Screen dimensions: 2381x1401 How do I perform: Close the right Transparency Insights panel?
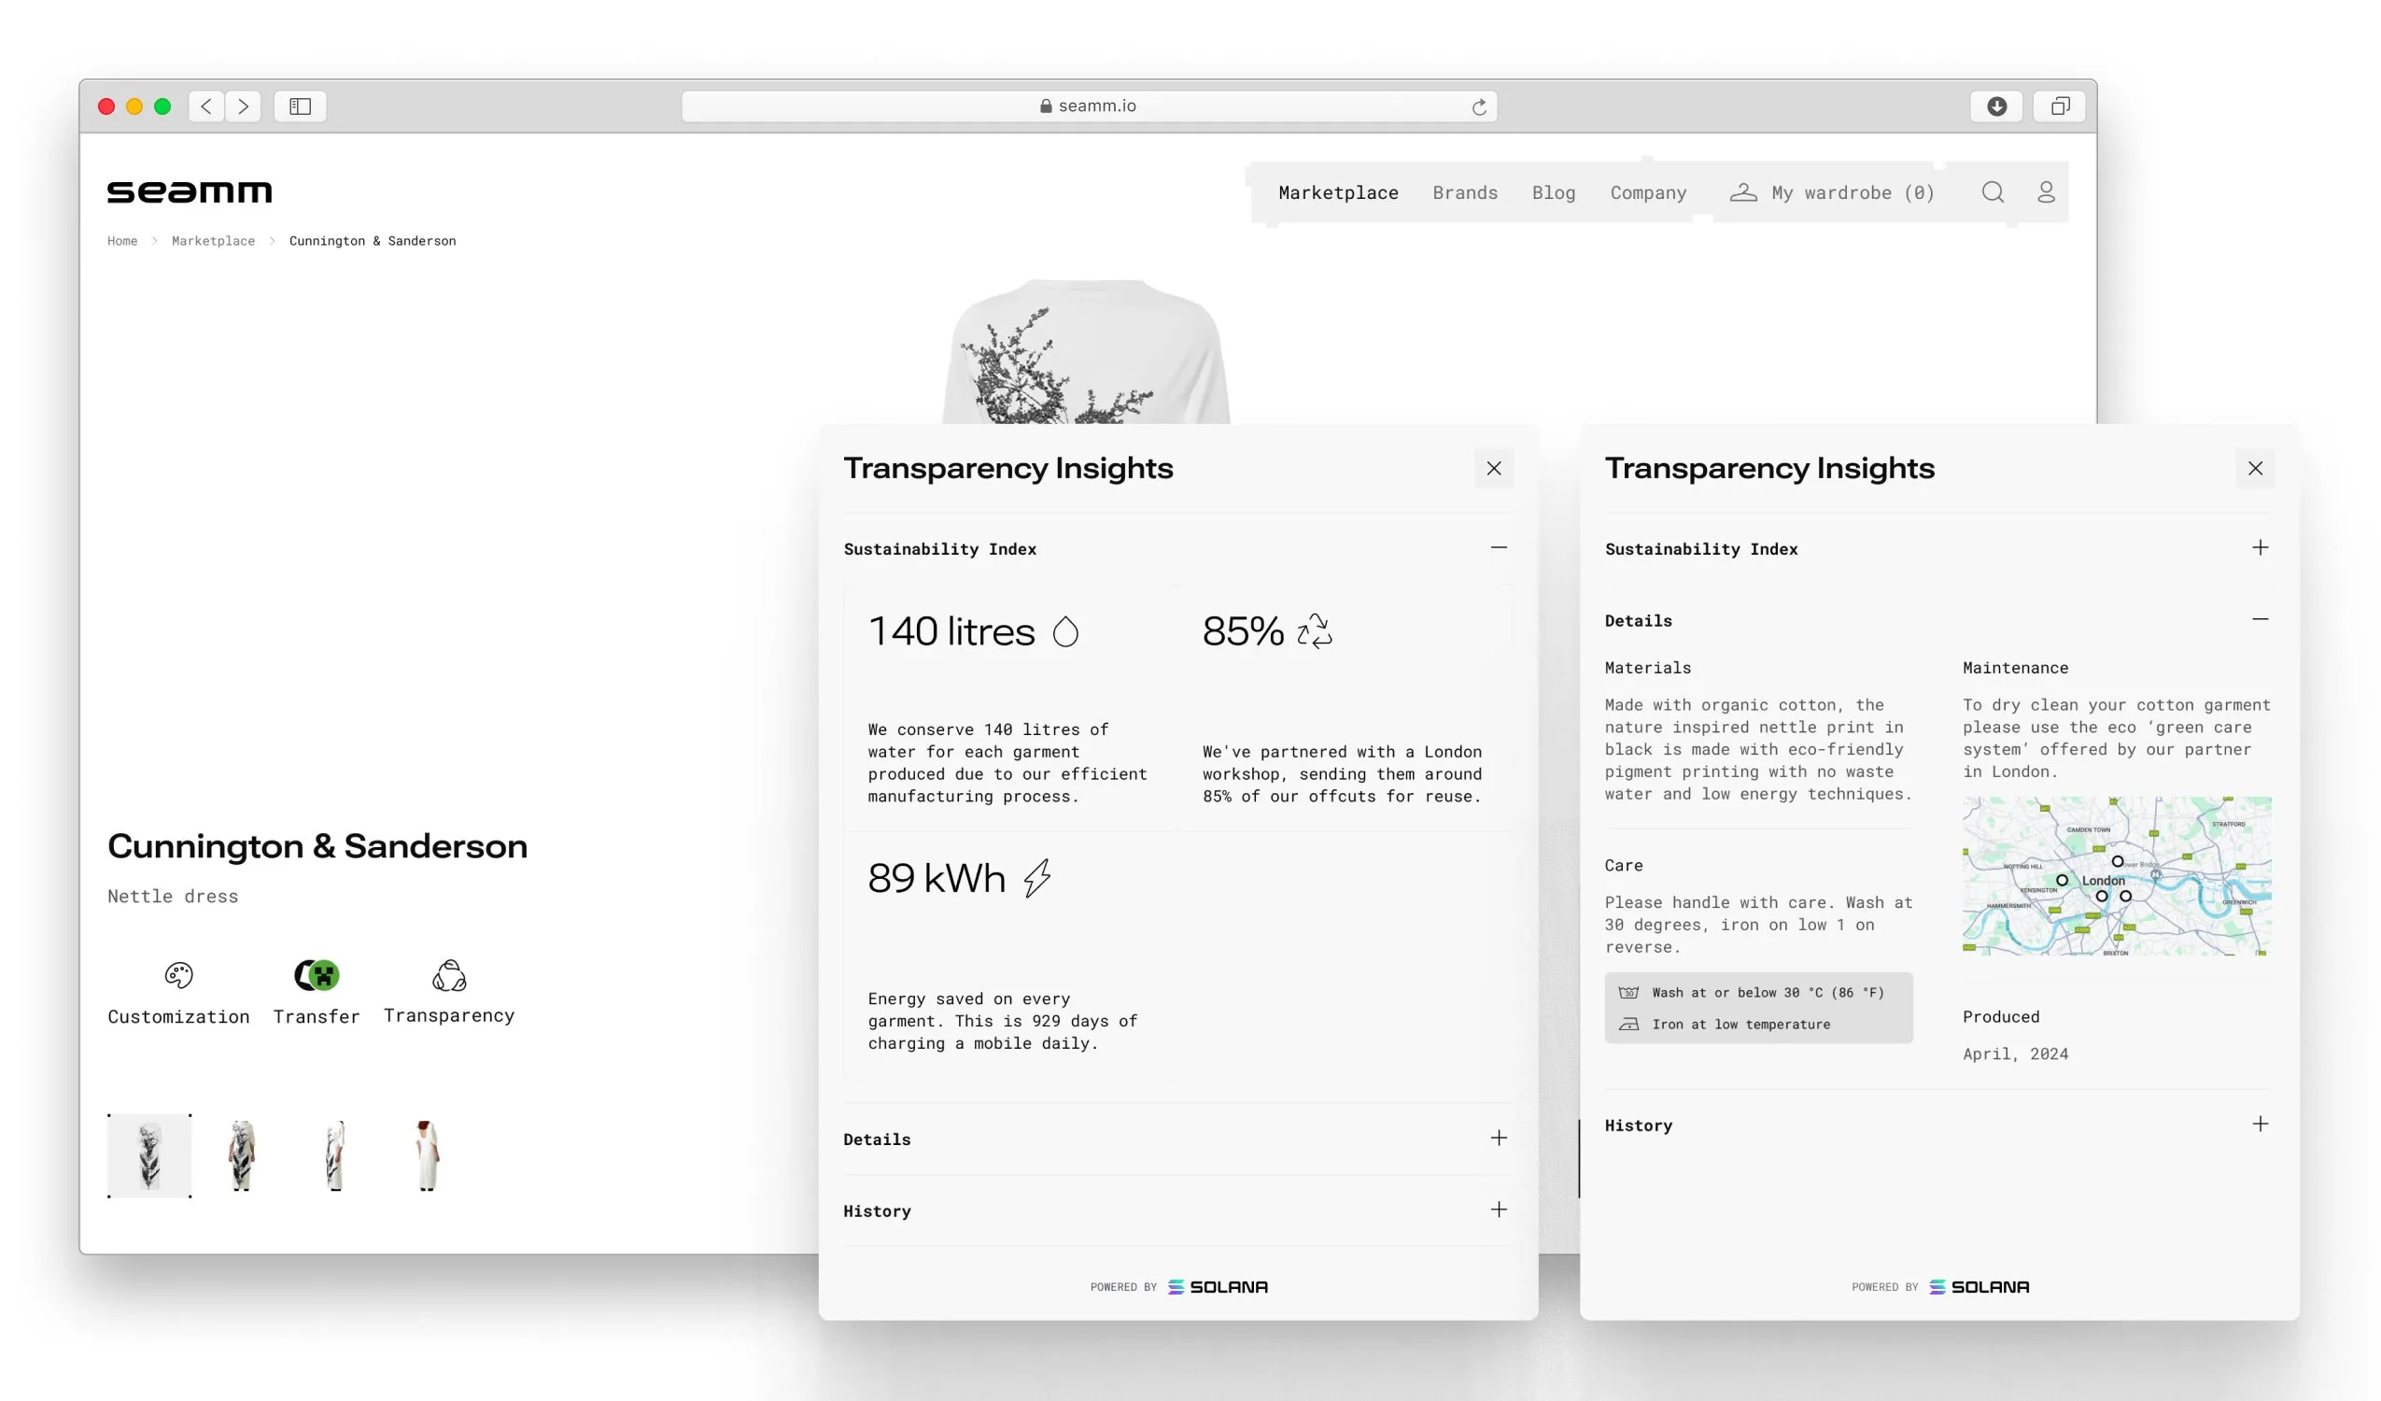pos(2256,469)
